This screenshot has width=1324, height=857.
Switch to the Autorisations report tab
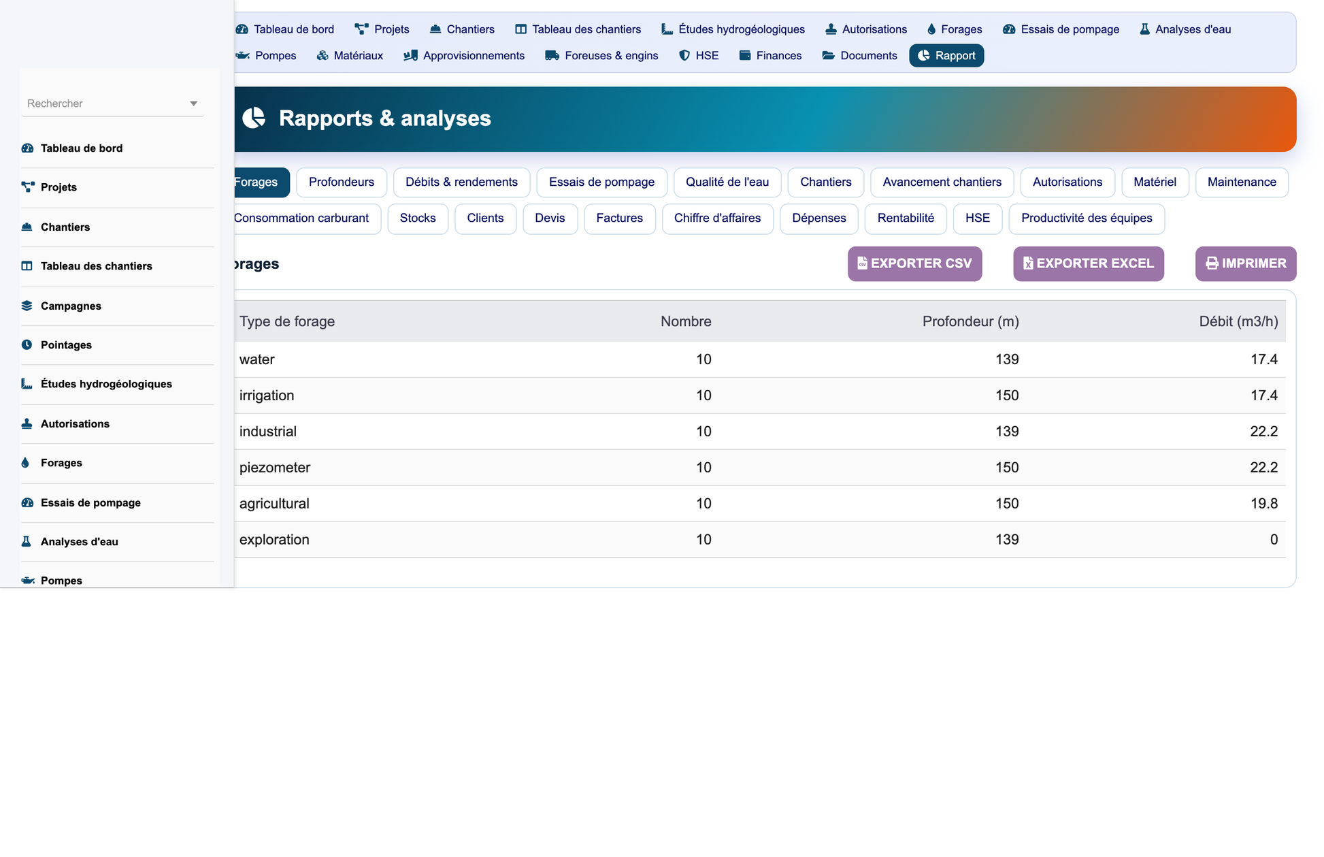tap(1068, 182)
